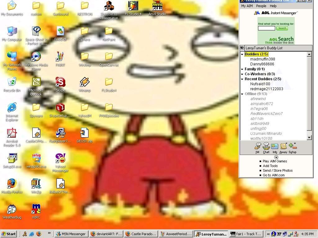Expand the Quick Launch overflow chevron

tap(49, 233)
